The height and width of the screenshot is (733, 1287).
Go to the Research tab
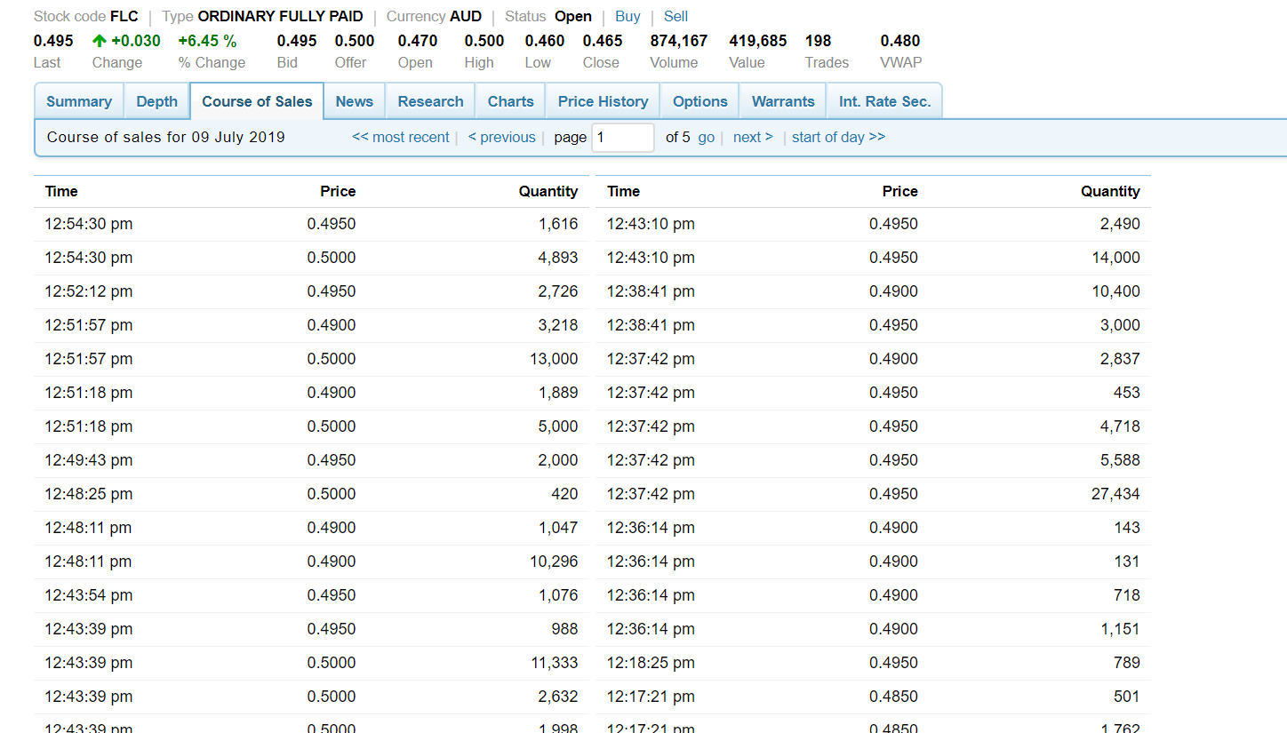(431, 101)
